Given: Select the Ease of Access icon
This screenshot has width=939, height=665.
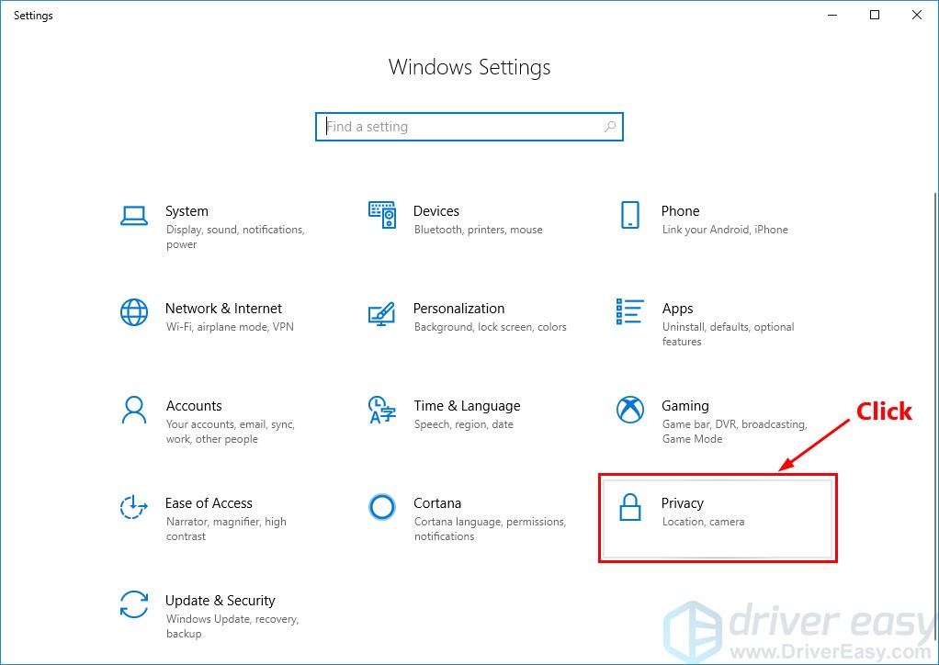Looking at the screenshot, I should click(134, 507).
